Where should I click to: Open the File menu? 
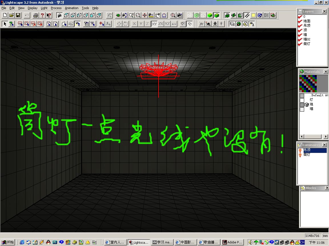[4, 8]
